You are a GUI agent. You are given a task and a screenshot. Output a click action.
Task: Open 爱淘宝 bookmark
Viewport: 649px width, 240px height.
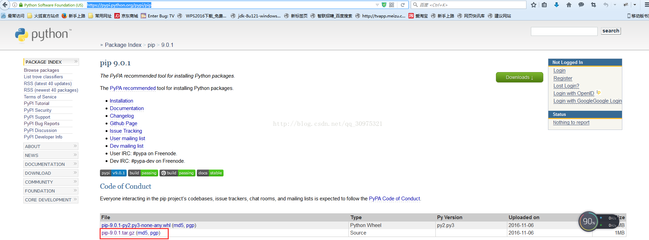[x=418, y=16]
